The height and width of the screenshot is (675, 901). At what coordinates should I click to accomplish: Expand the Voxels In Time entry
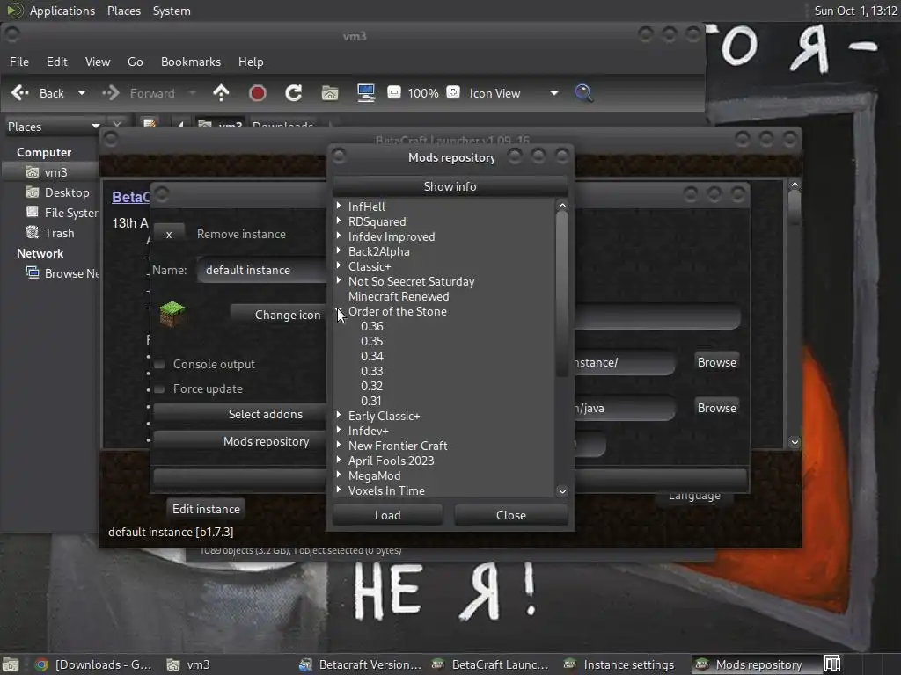[339, 490]
